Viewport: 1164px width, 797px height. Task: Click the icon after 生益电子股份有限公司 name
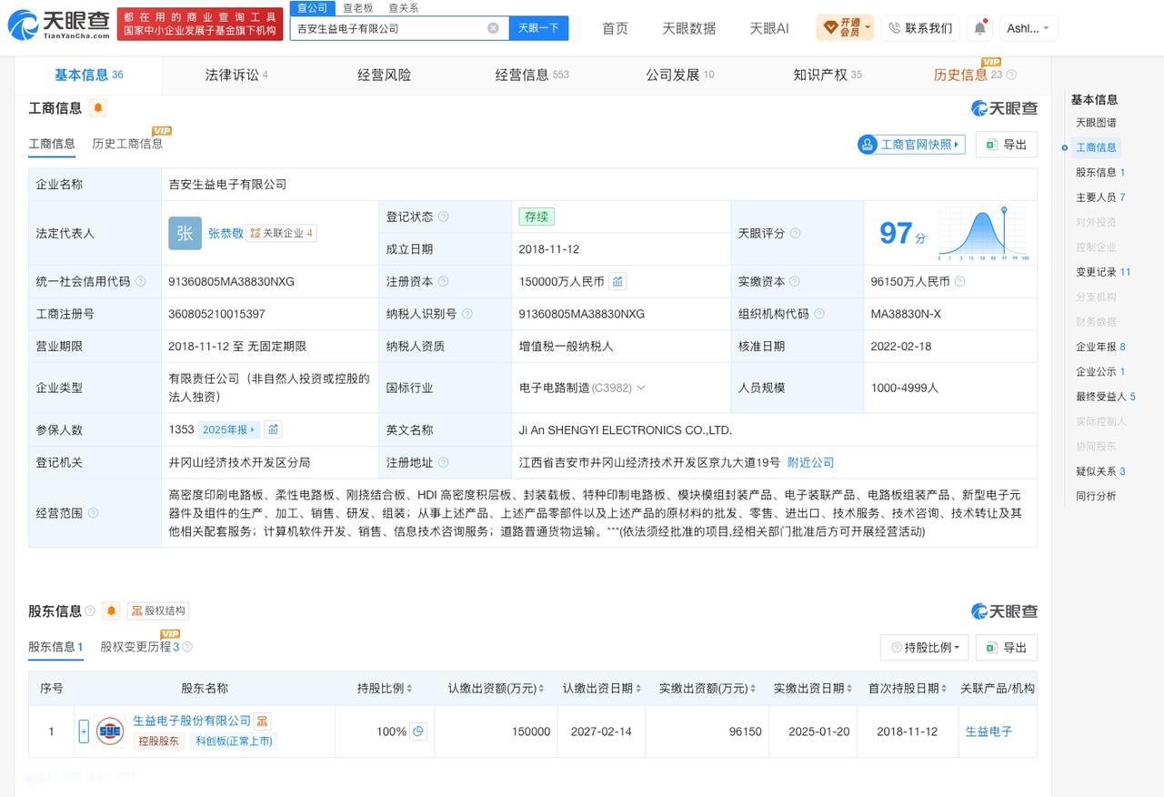coord(262,721)
